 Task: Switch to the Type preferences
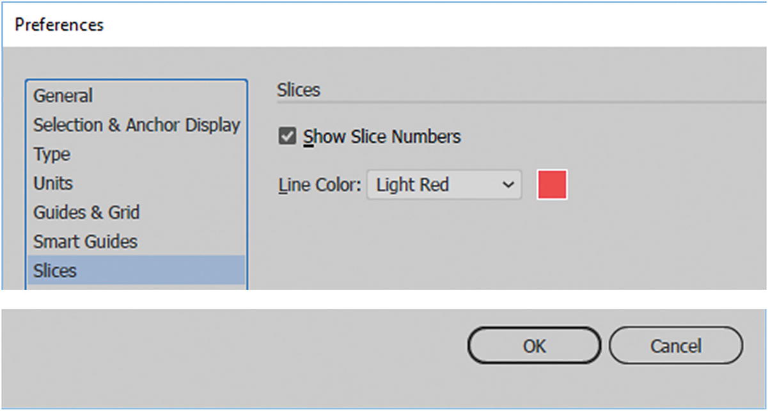tap(52, 155)
